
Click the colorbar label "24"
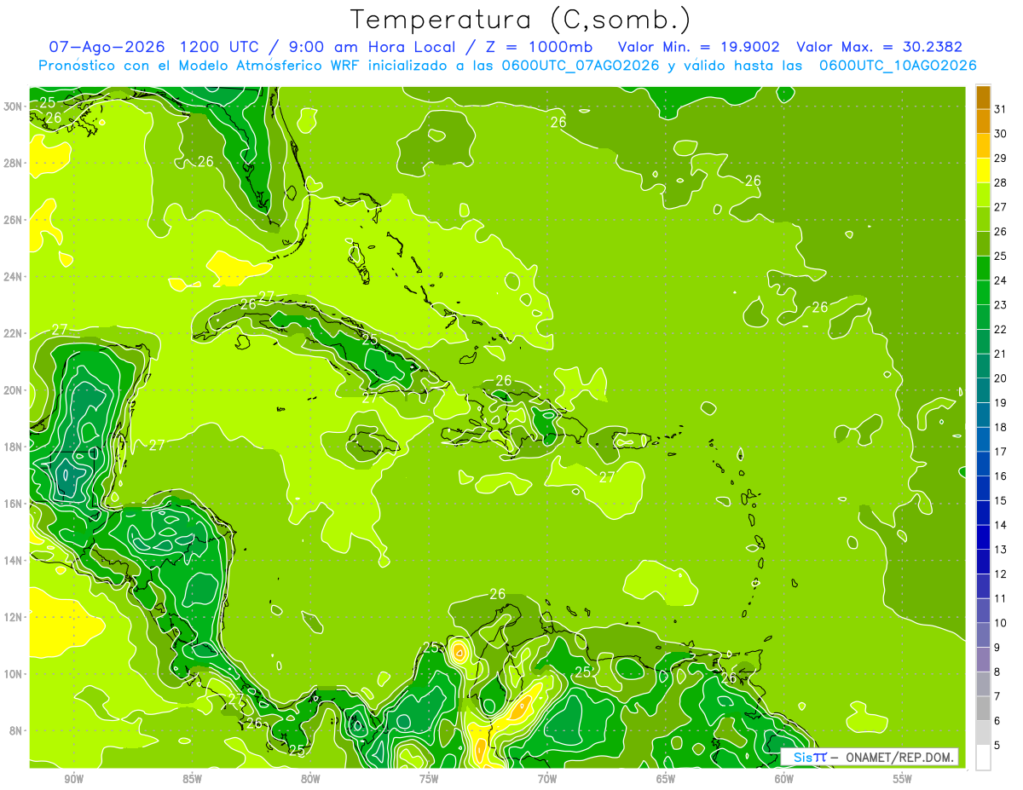[1001, 280]
